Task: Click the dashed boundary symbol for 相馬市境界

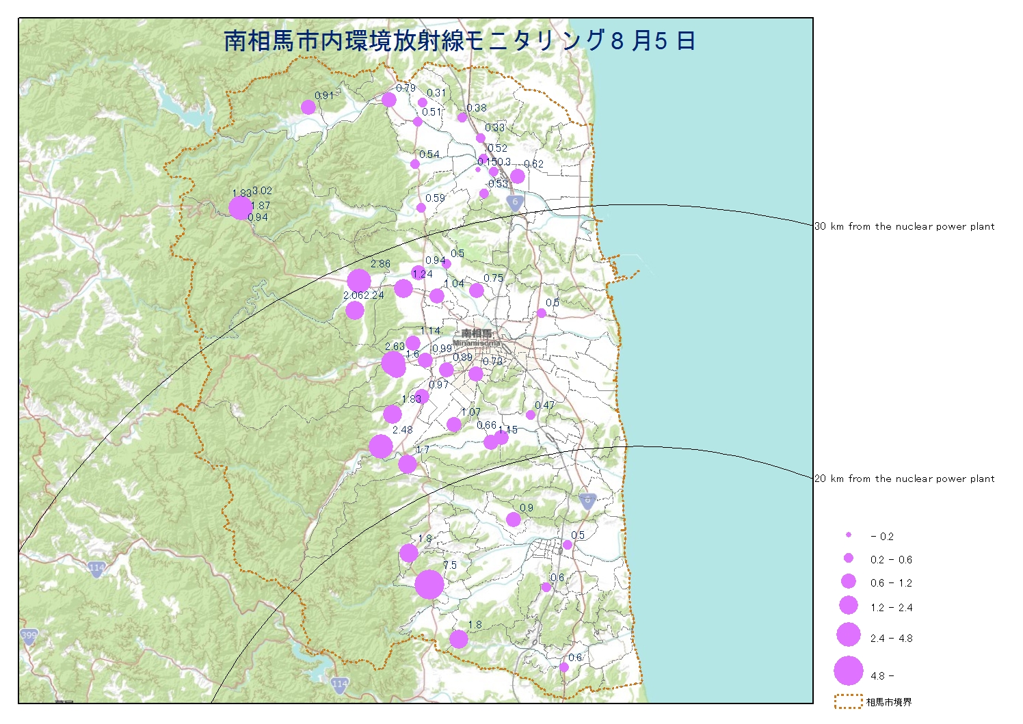Action: tap(848, 702)
